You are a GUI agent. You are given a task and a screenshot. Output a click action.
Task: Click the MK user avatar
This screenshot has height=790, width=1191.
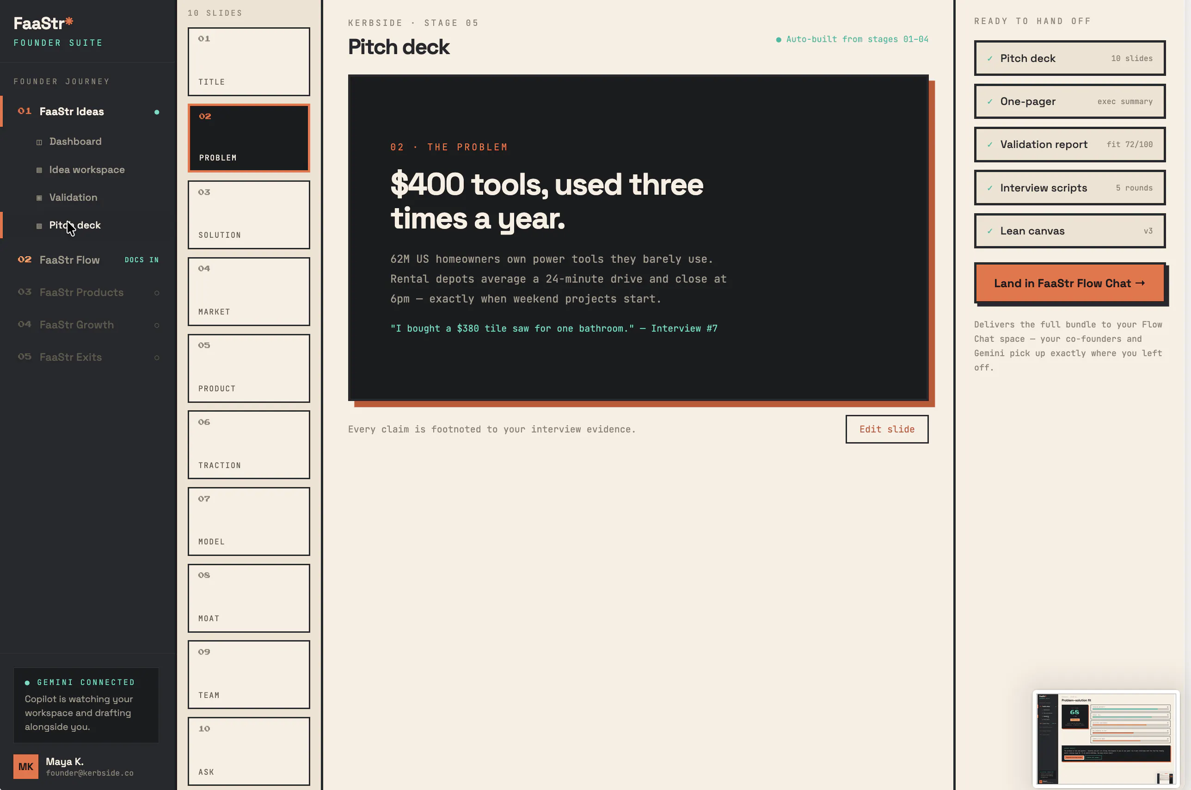(x=26, y=766)
